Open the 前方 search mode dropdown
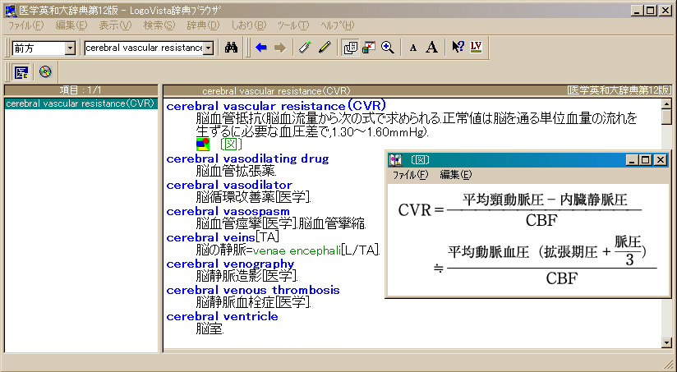Image resolution: width=677 pixels, height=372 pixels. tap(70, 48)
